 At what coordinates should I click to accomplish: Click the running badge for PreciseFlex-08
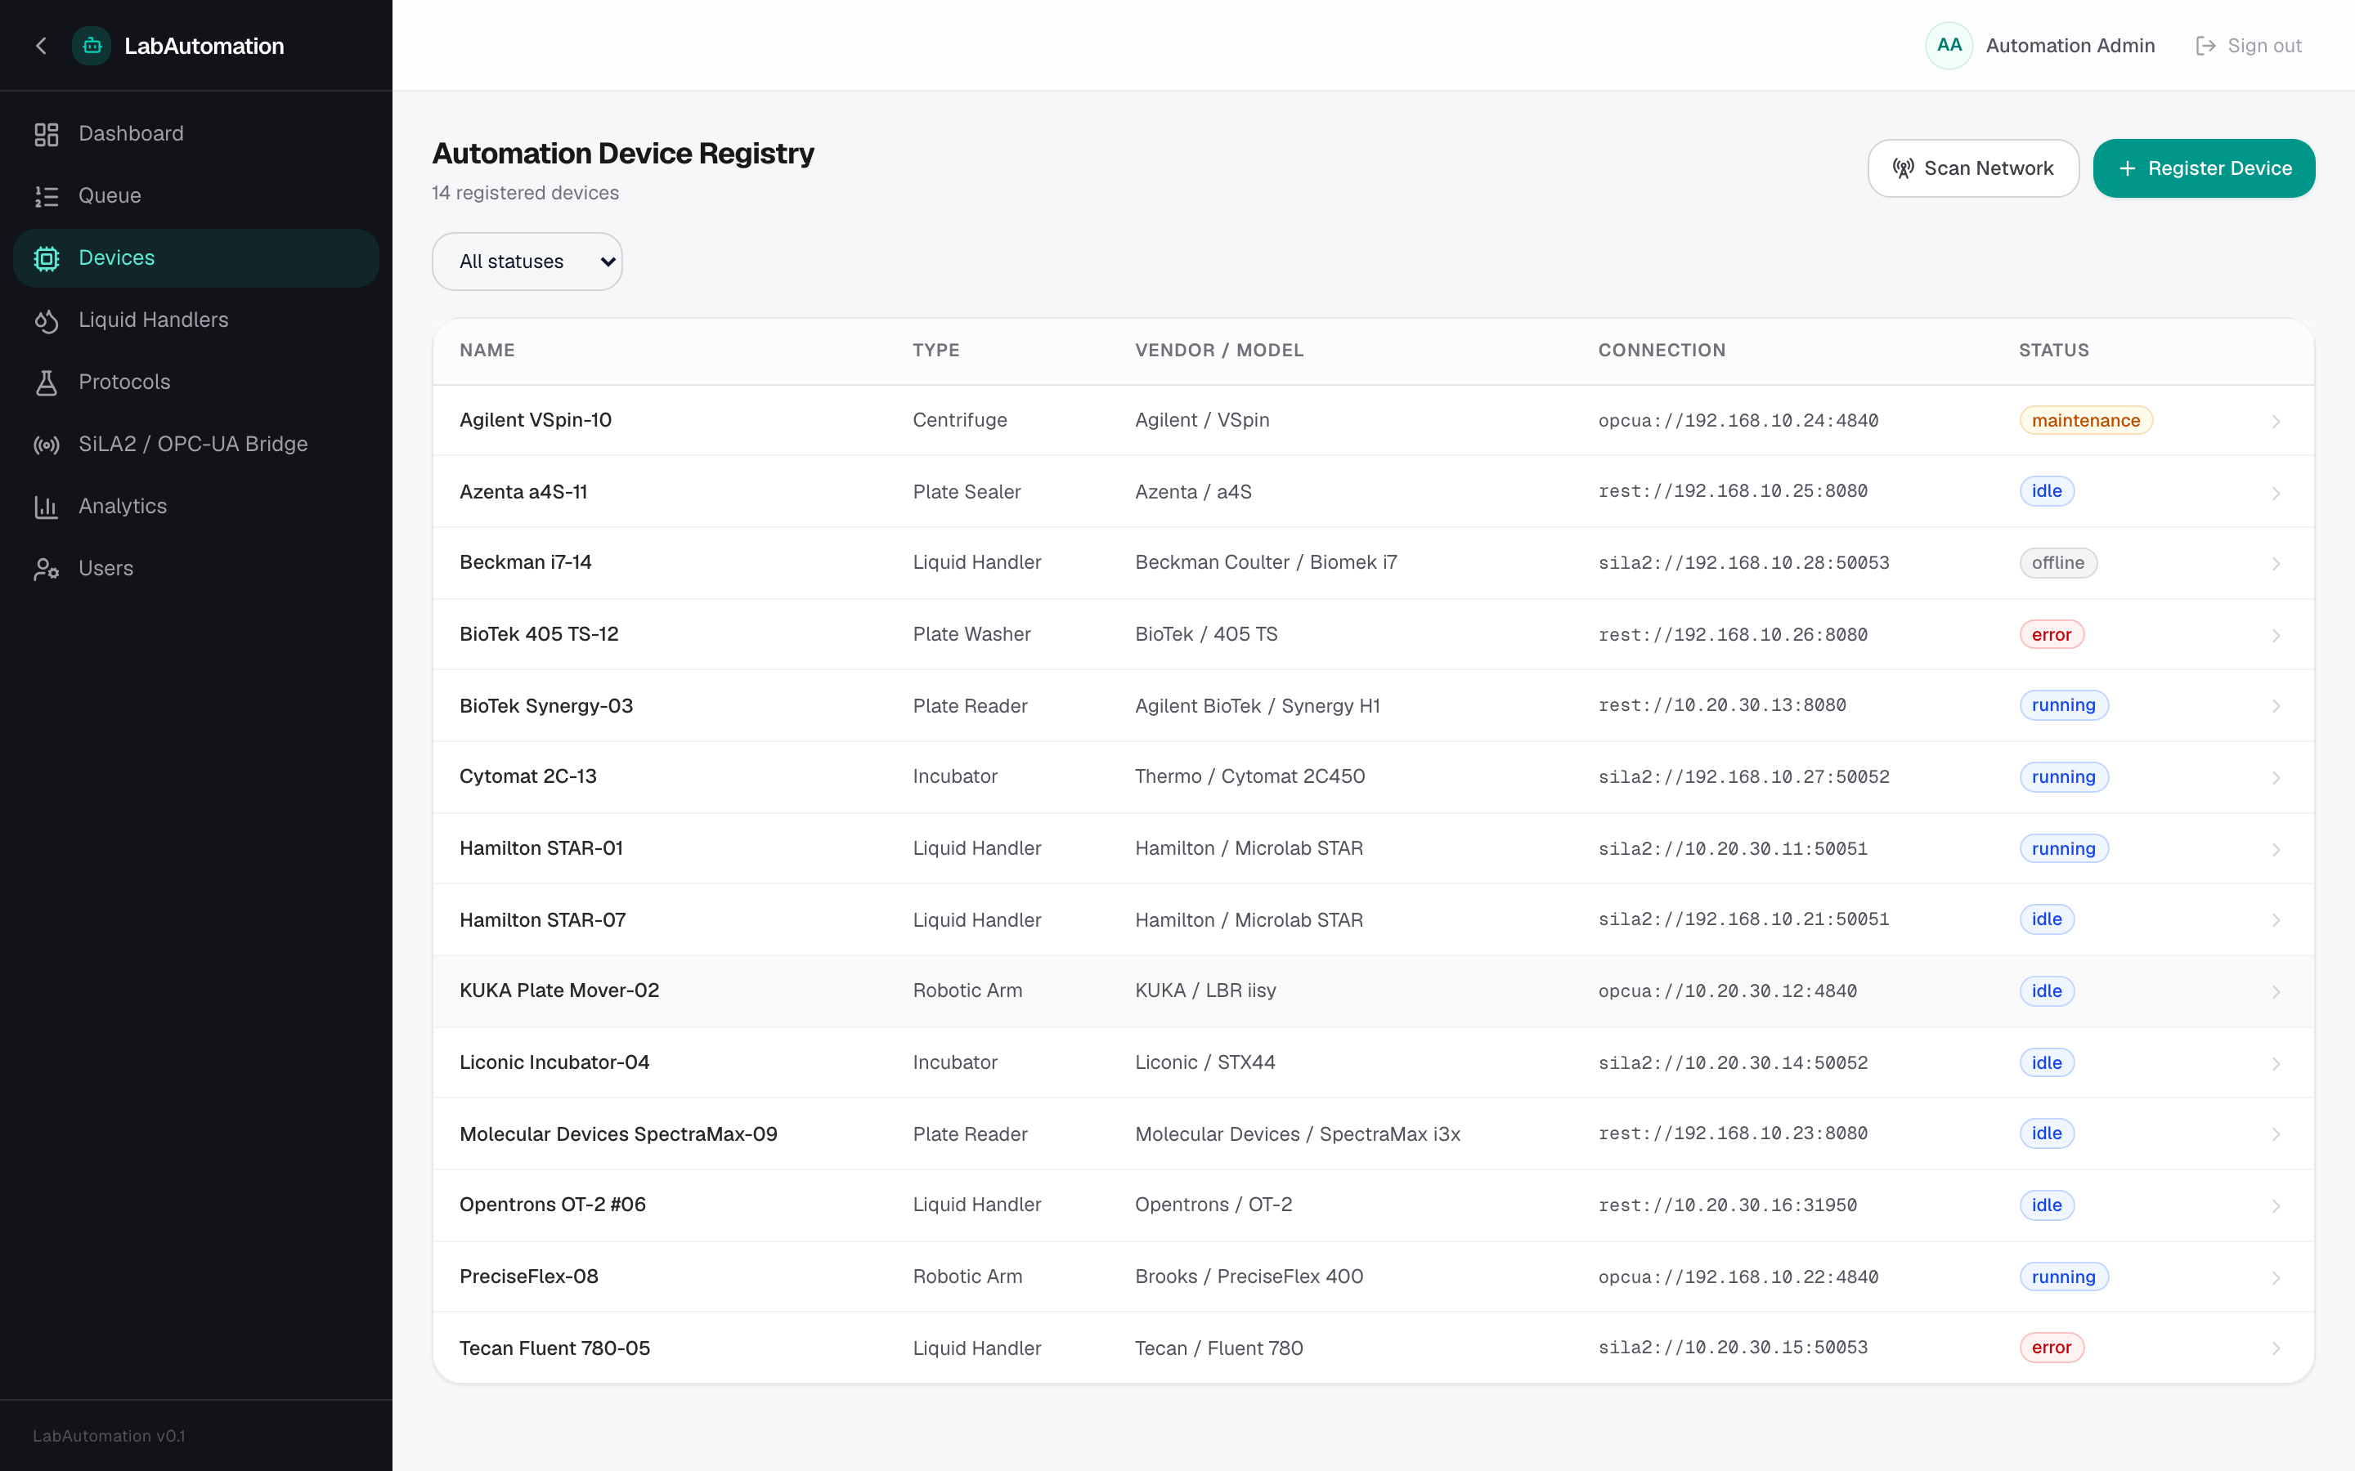(x=2063, y=1277)
